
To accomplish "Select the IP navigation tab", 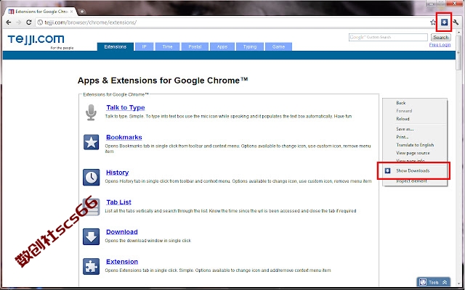I will (x=144, y=46).
